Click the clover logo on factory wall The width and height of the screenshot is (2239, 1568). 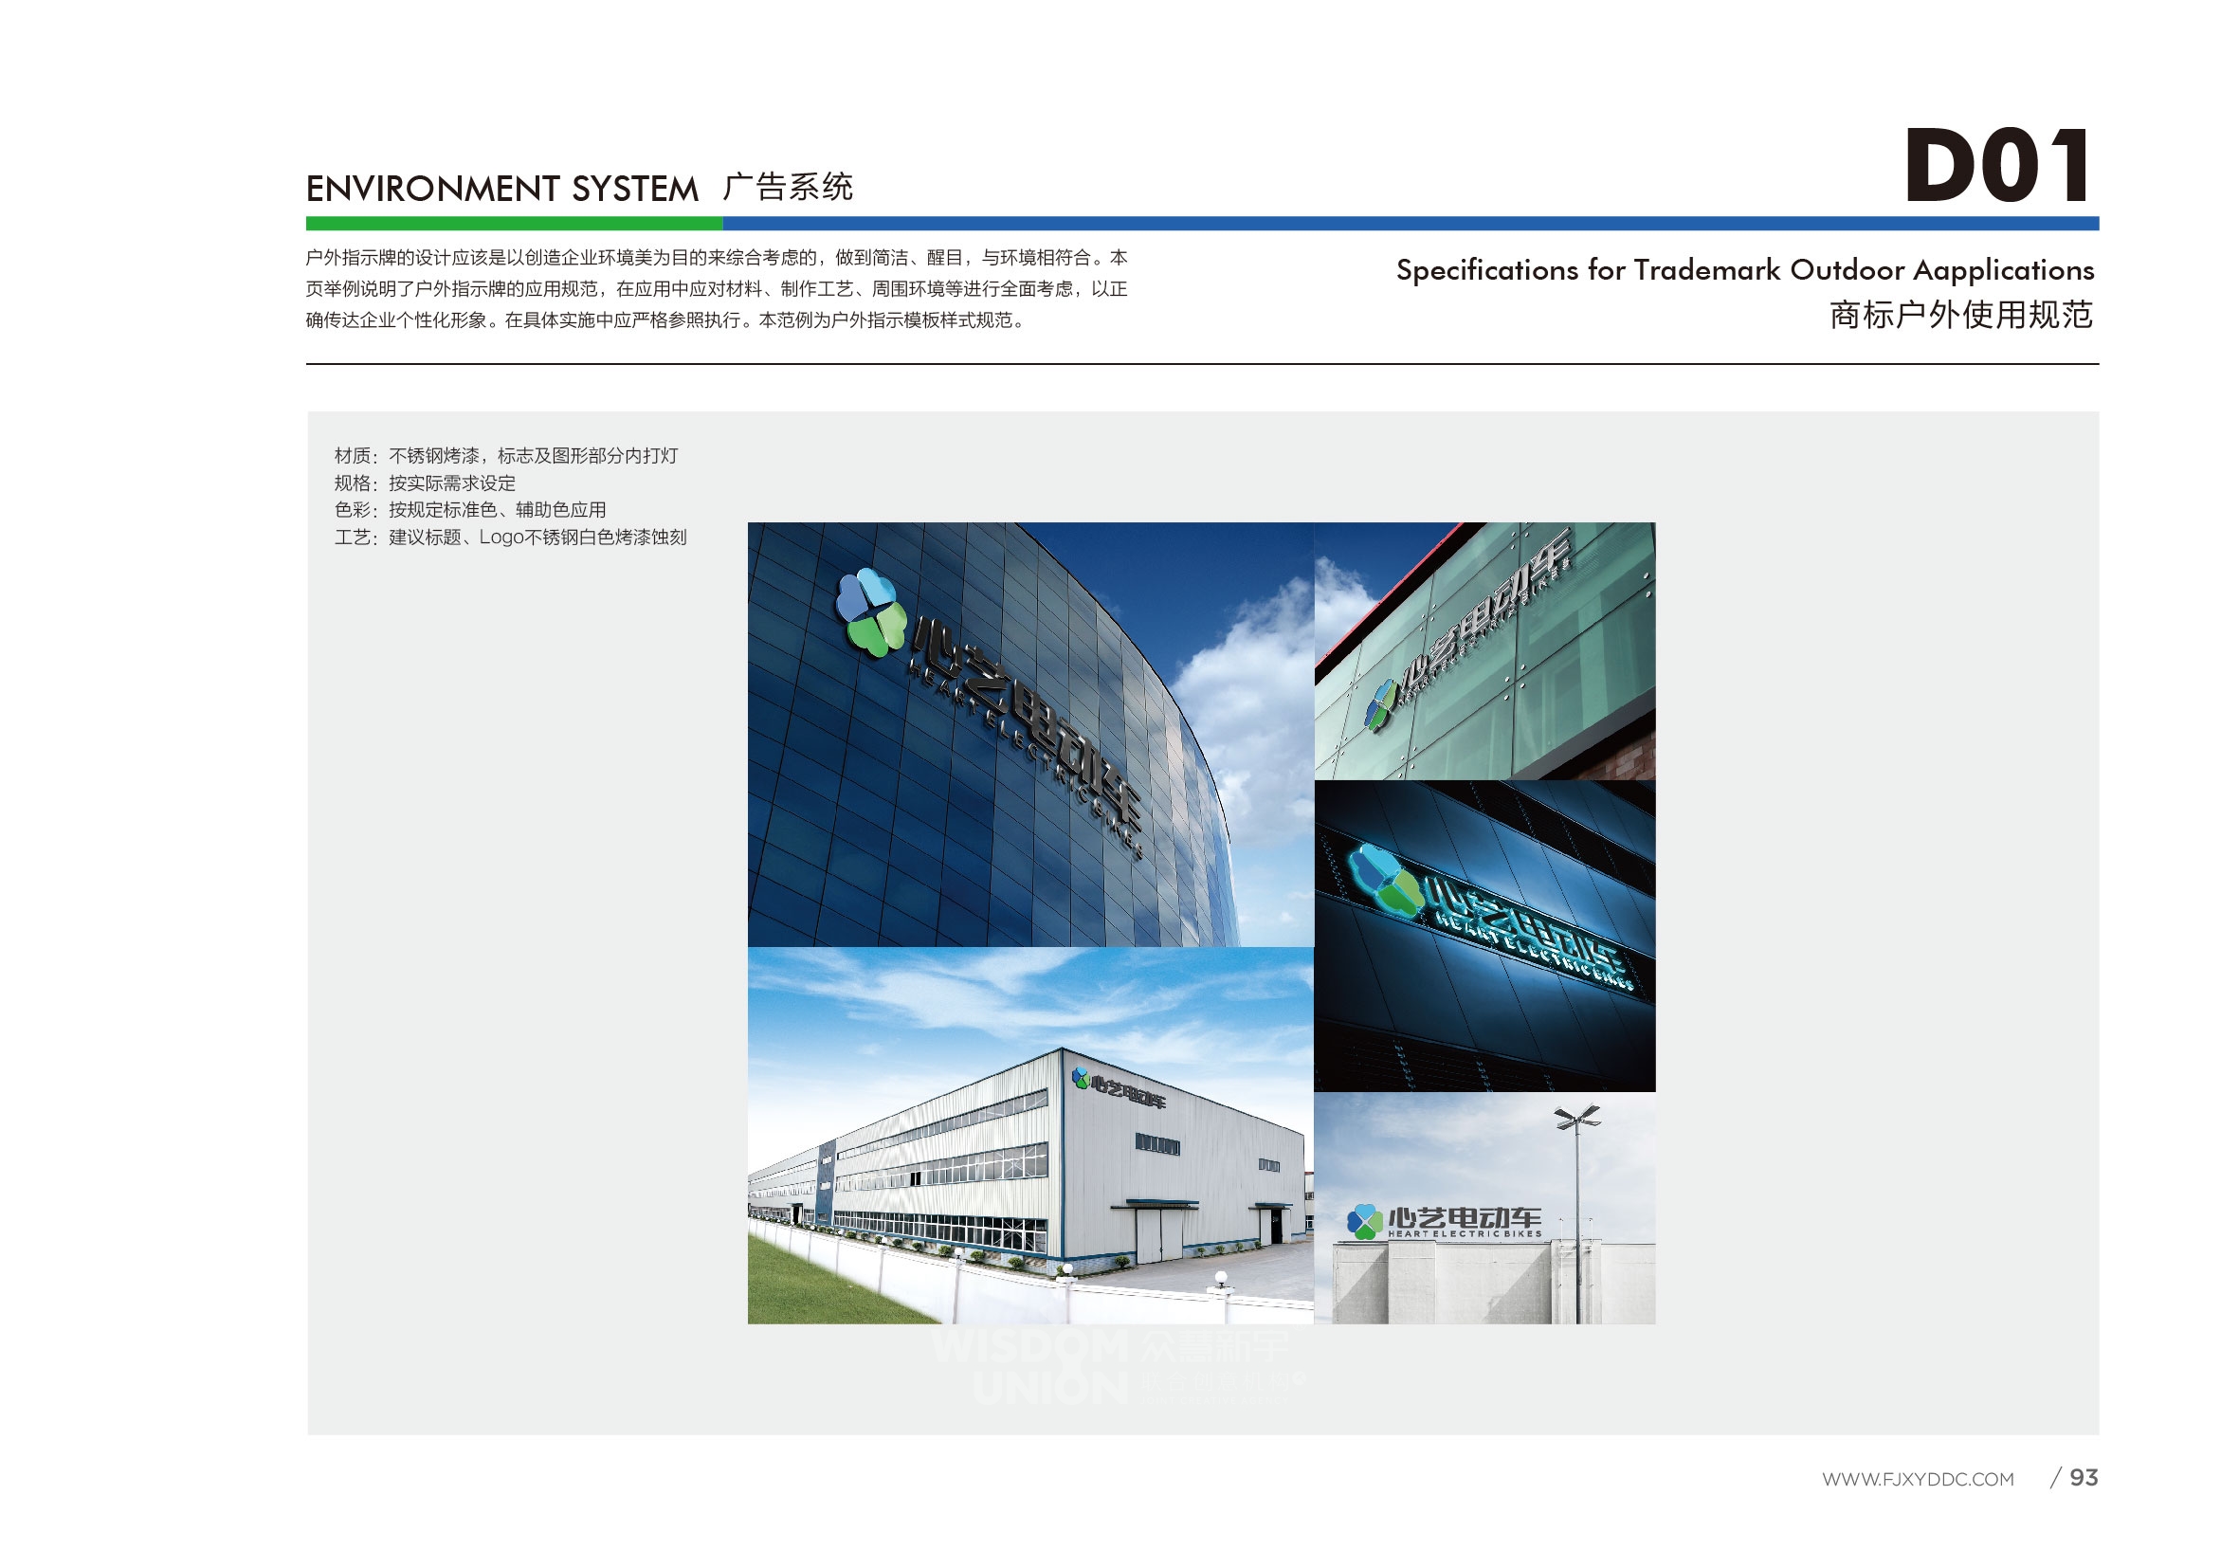[1080, 1078]
